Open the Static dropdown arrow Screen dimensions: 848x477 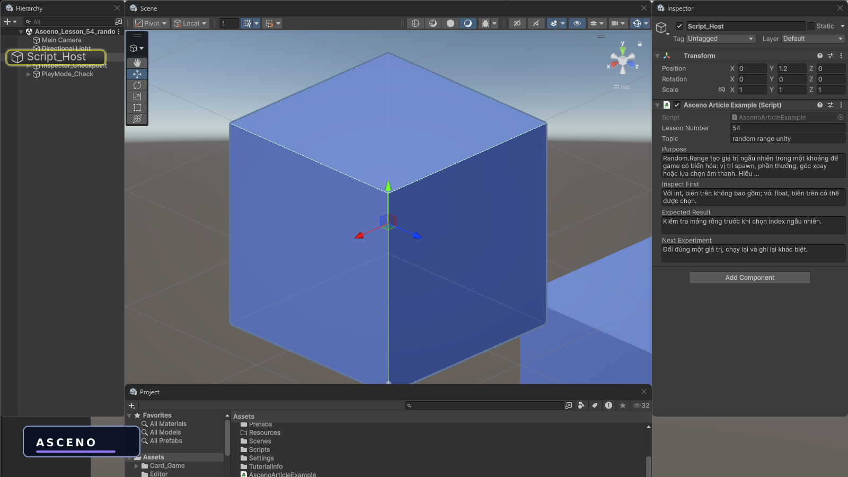[843, 26]
